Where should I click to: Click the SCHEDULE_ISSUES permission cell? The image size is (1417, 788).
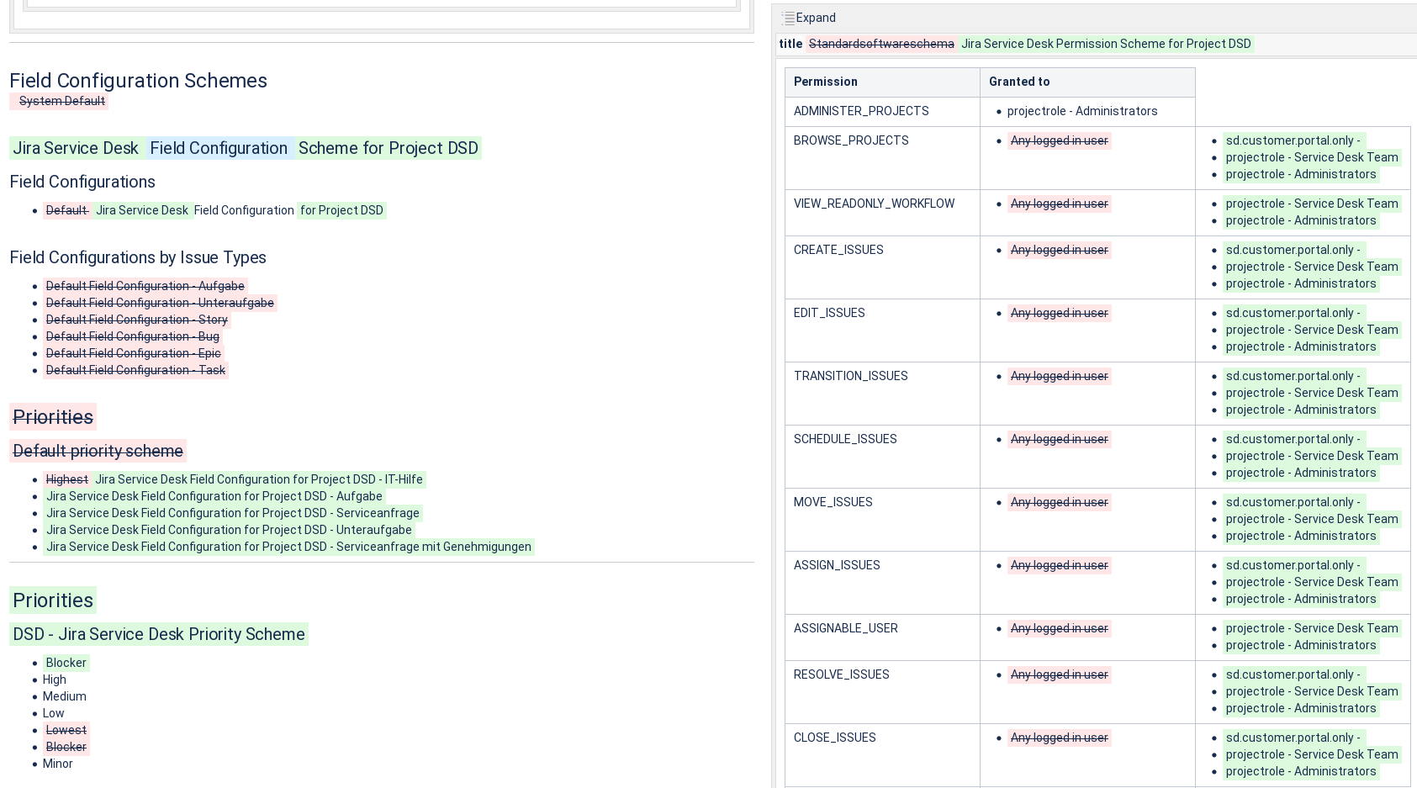coord(882,457)
